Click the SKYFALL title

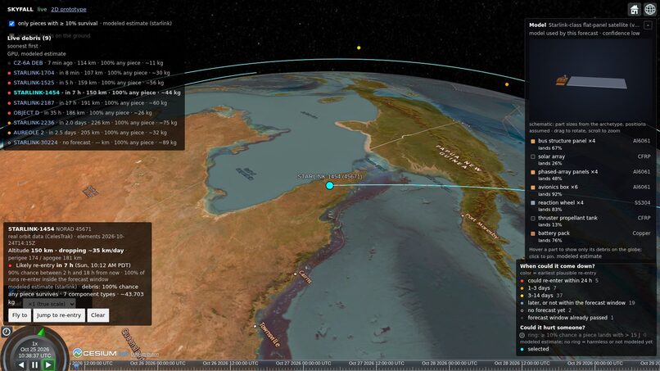[20, 9]
